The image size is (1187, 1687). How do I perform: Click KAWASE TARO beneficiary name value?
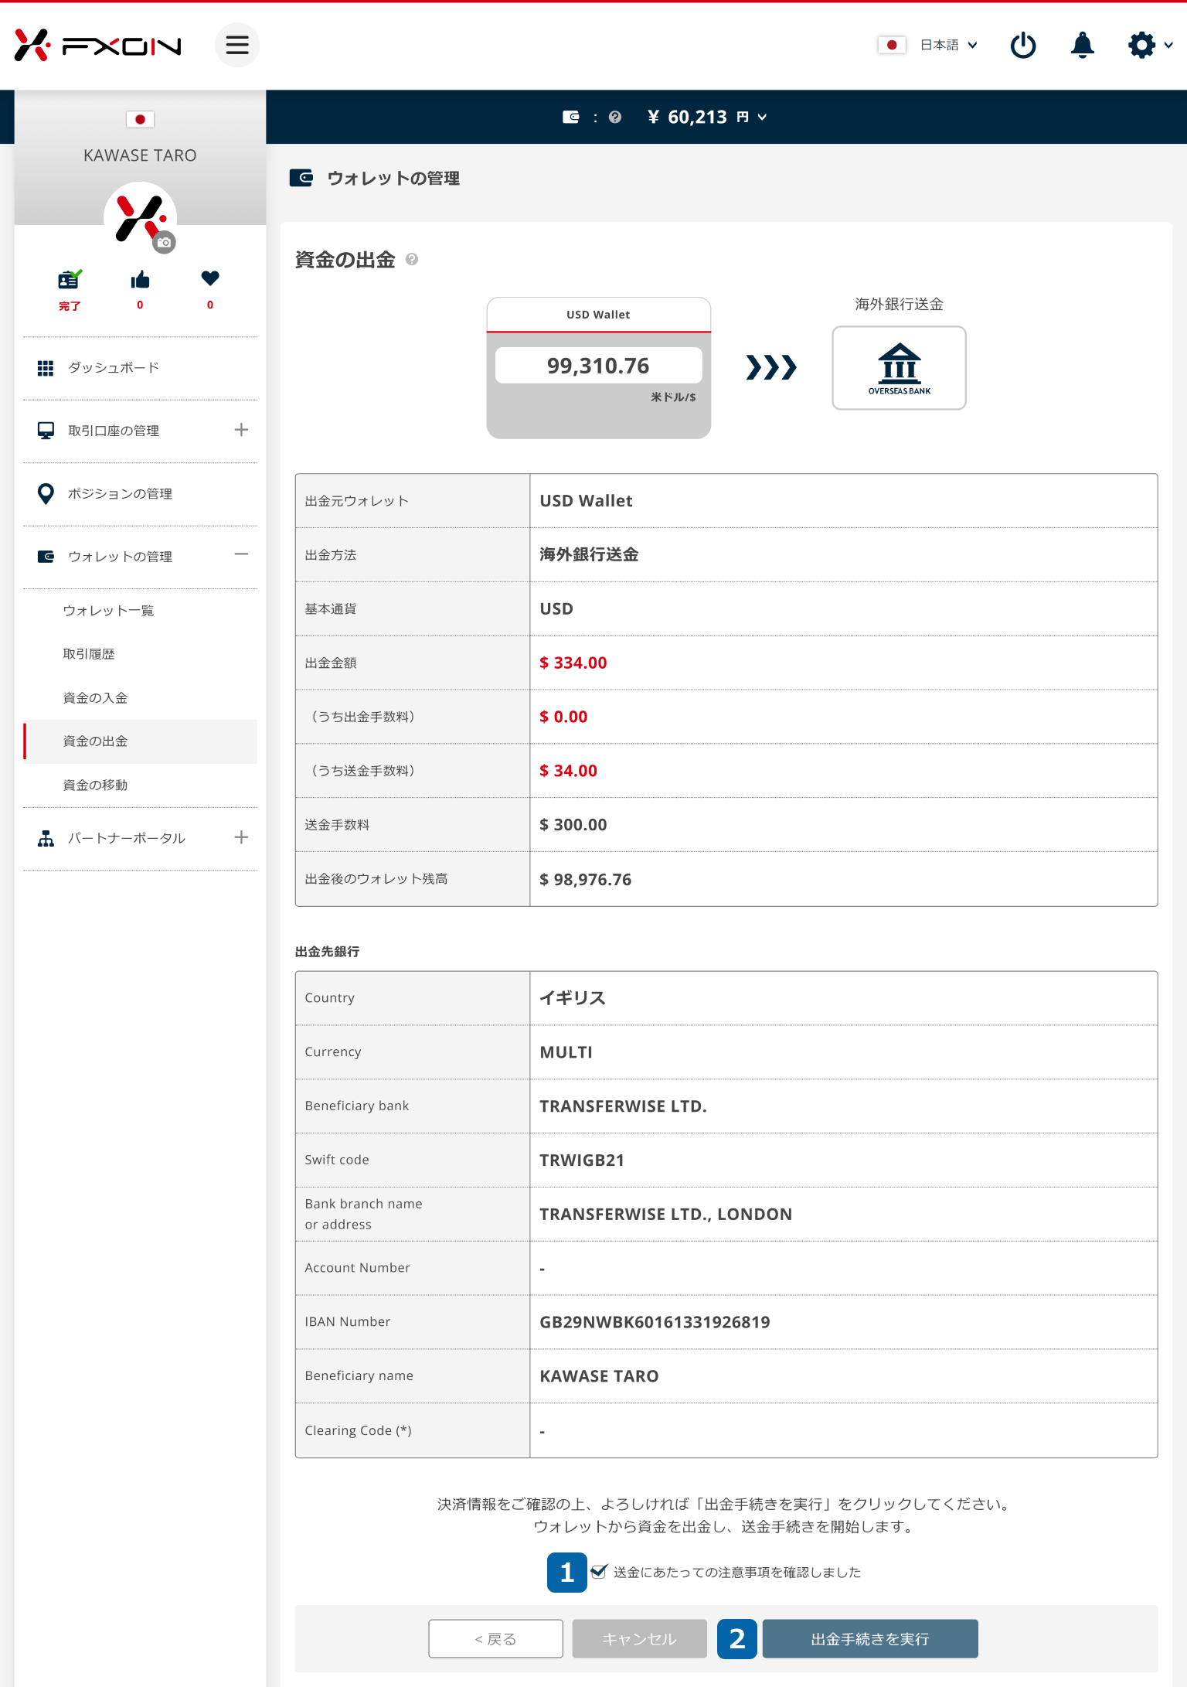[x=600, y=1376]
